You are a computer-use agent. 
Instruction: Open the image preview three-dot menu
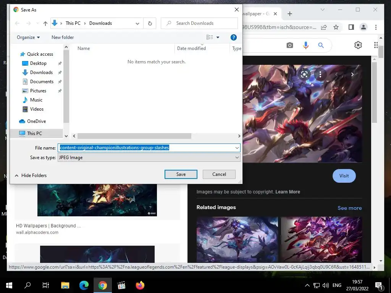click(320, 74)
